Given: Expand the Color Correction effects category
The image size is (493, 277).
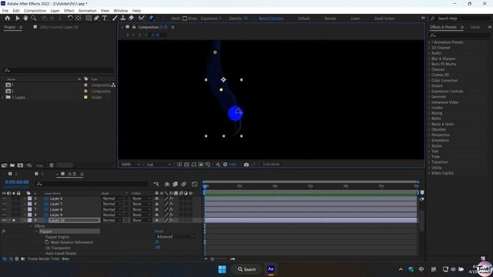Looking at the screenshot, I should click(x=429, y=80).
